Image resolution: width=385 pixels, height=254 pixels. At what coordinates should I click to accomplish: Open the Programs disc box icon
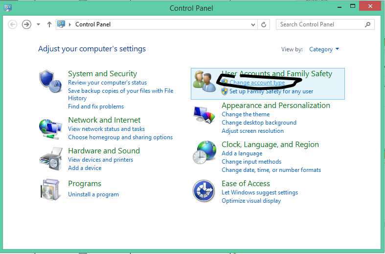(x=50, y=190)
